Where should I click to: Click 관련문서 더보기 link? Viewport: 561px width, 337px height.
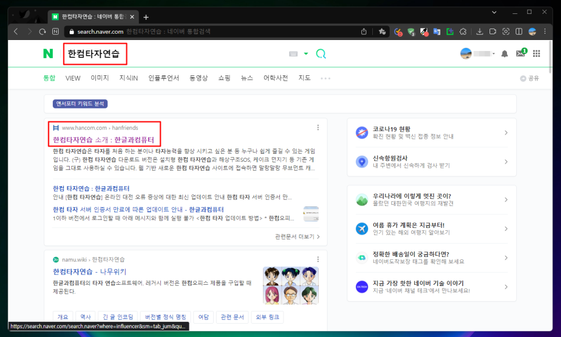click(297, 237)
